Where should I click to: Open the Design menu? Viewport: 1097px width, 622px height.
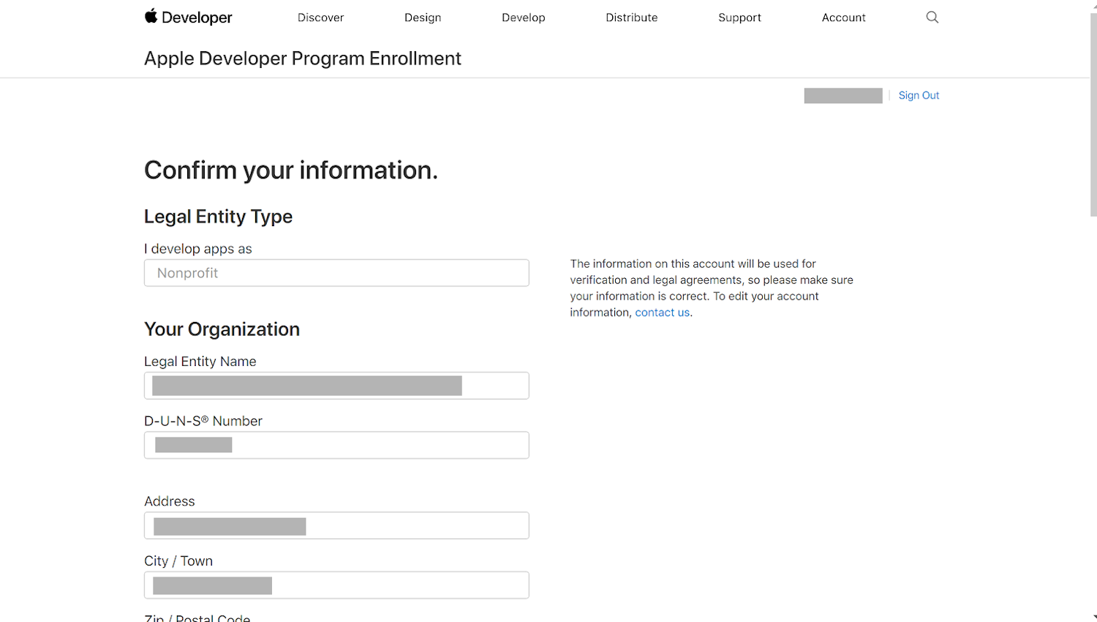click(423, 18)
